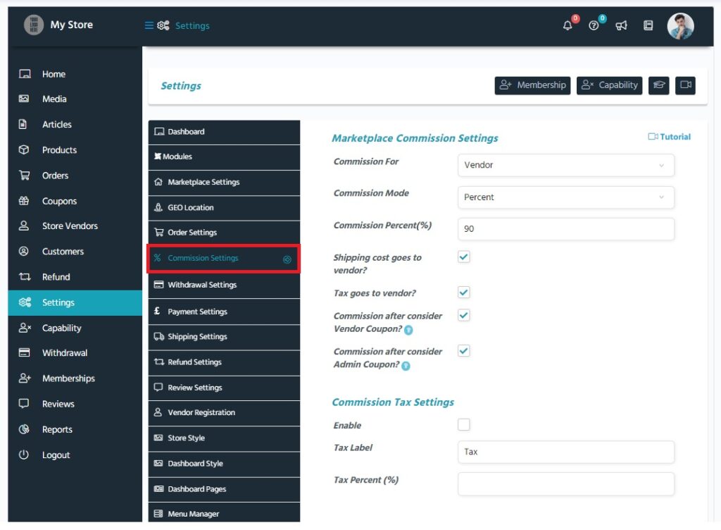The width and height of the screenshot is (721, 530).
Task: Open the documentation book icon
Action: 648,25
